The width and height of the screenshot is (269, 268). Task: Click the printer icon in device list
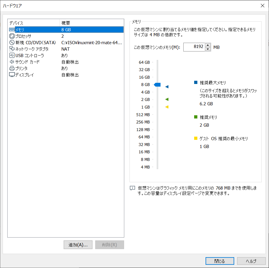[x=12, y=68]
